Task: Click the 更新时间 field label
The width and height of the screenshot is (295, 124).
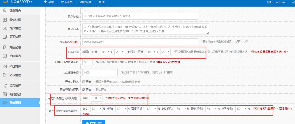Action: pos(73,52)
